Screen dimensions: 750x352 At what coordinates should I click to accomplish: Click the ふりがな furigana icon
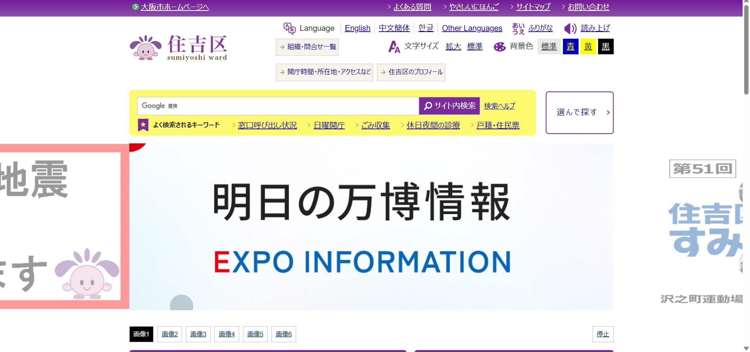518,28
